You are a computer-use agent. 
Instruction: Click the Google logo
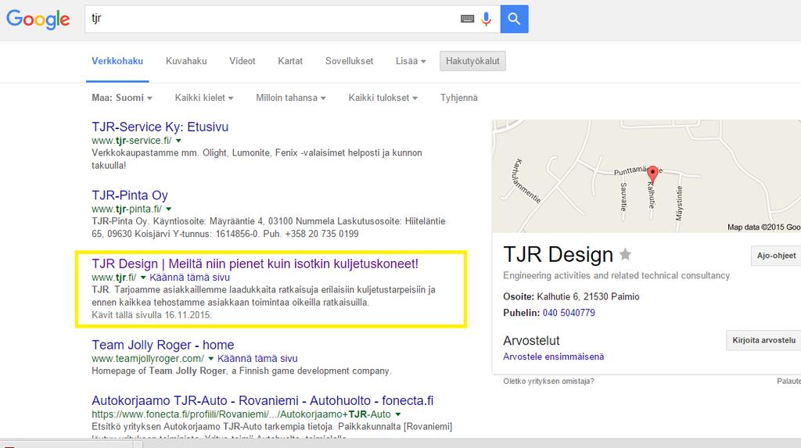(38, 20)
